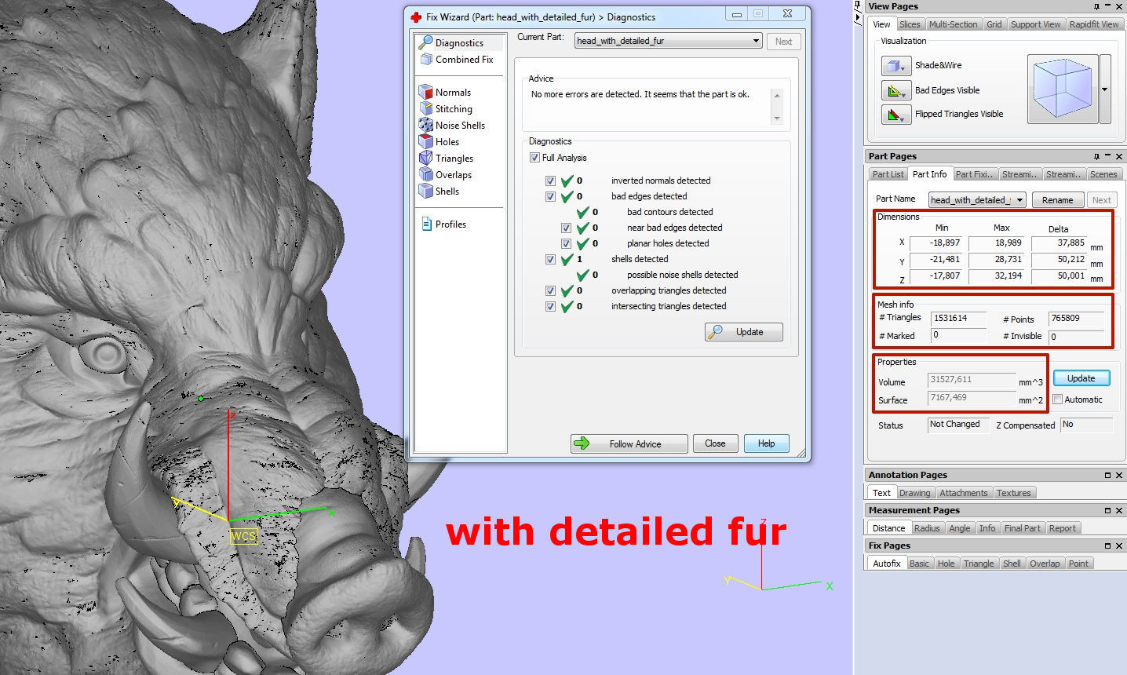Collapse the Measurement Pages panel

[x=1107, y=510]
